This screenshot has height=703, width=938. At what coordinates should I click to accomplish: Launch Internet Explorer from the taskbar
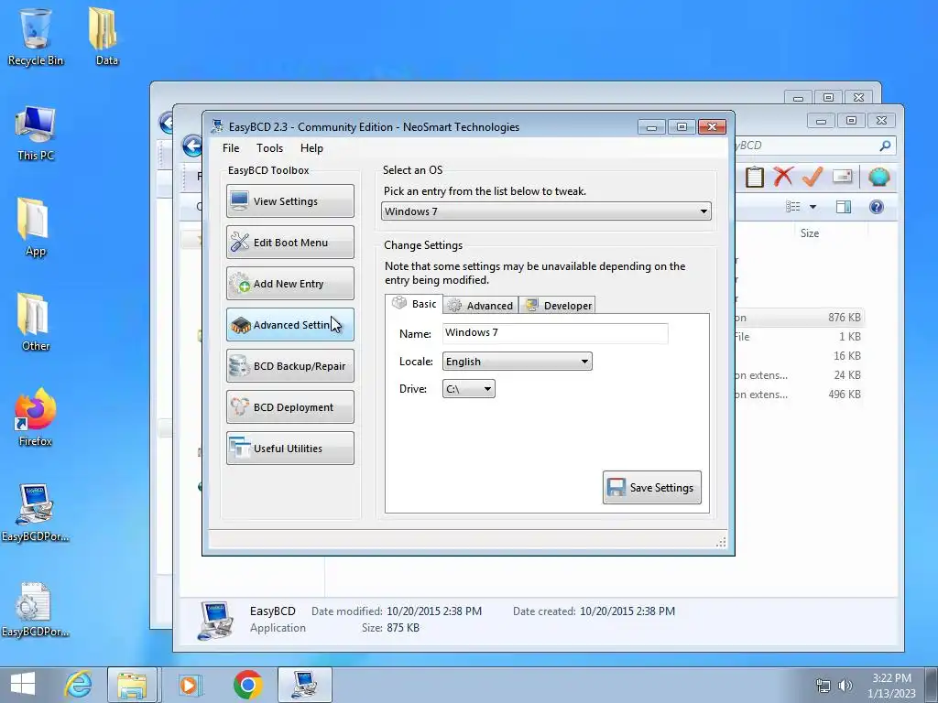click(x=79, y=685)
